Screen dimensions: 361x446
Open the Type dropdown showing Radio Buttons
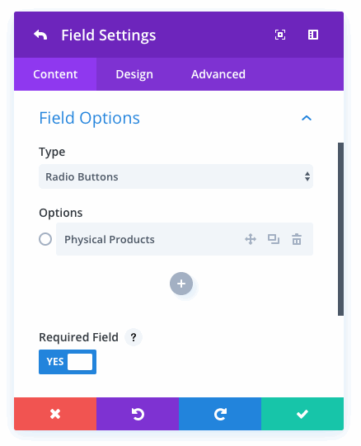[x=176, y=176]
